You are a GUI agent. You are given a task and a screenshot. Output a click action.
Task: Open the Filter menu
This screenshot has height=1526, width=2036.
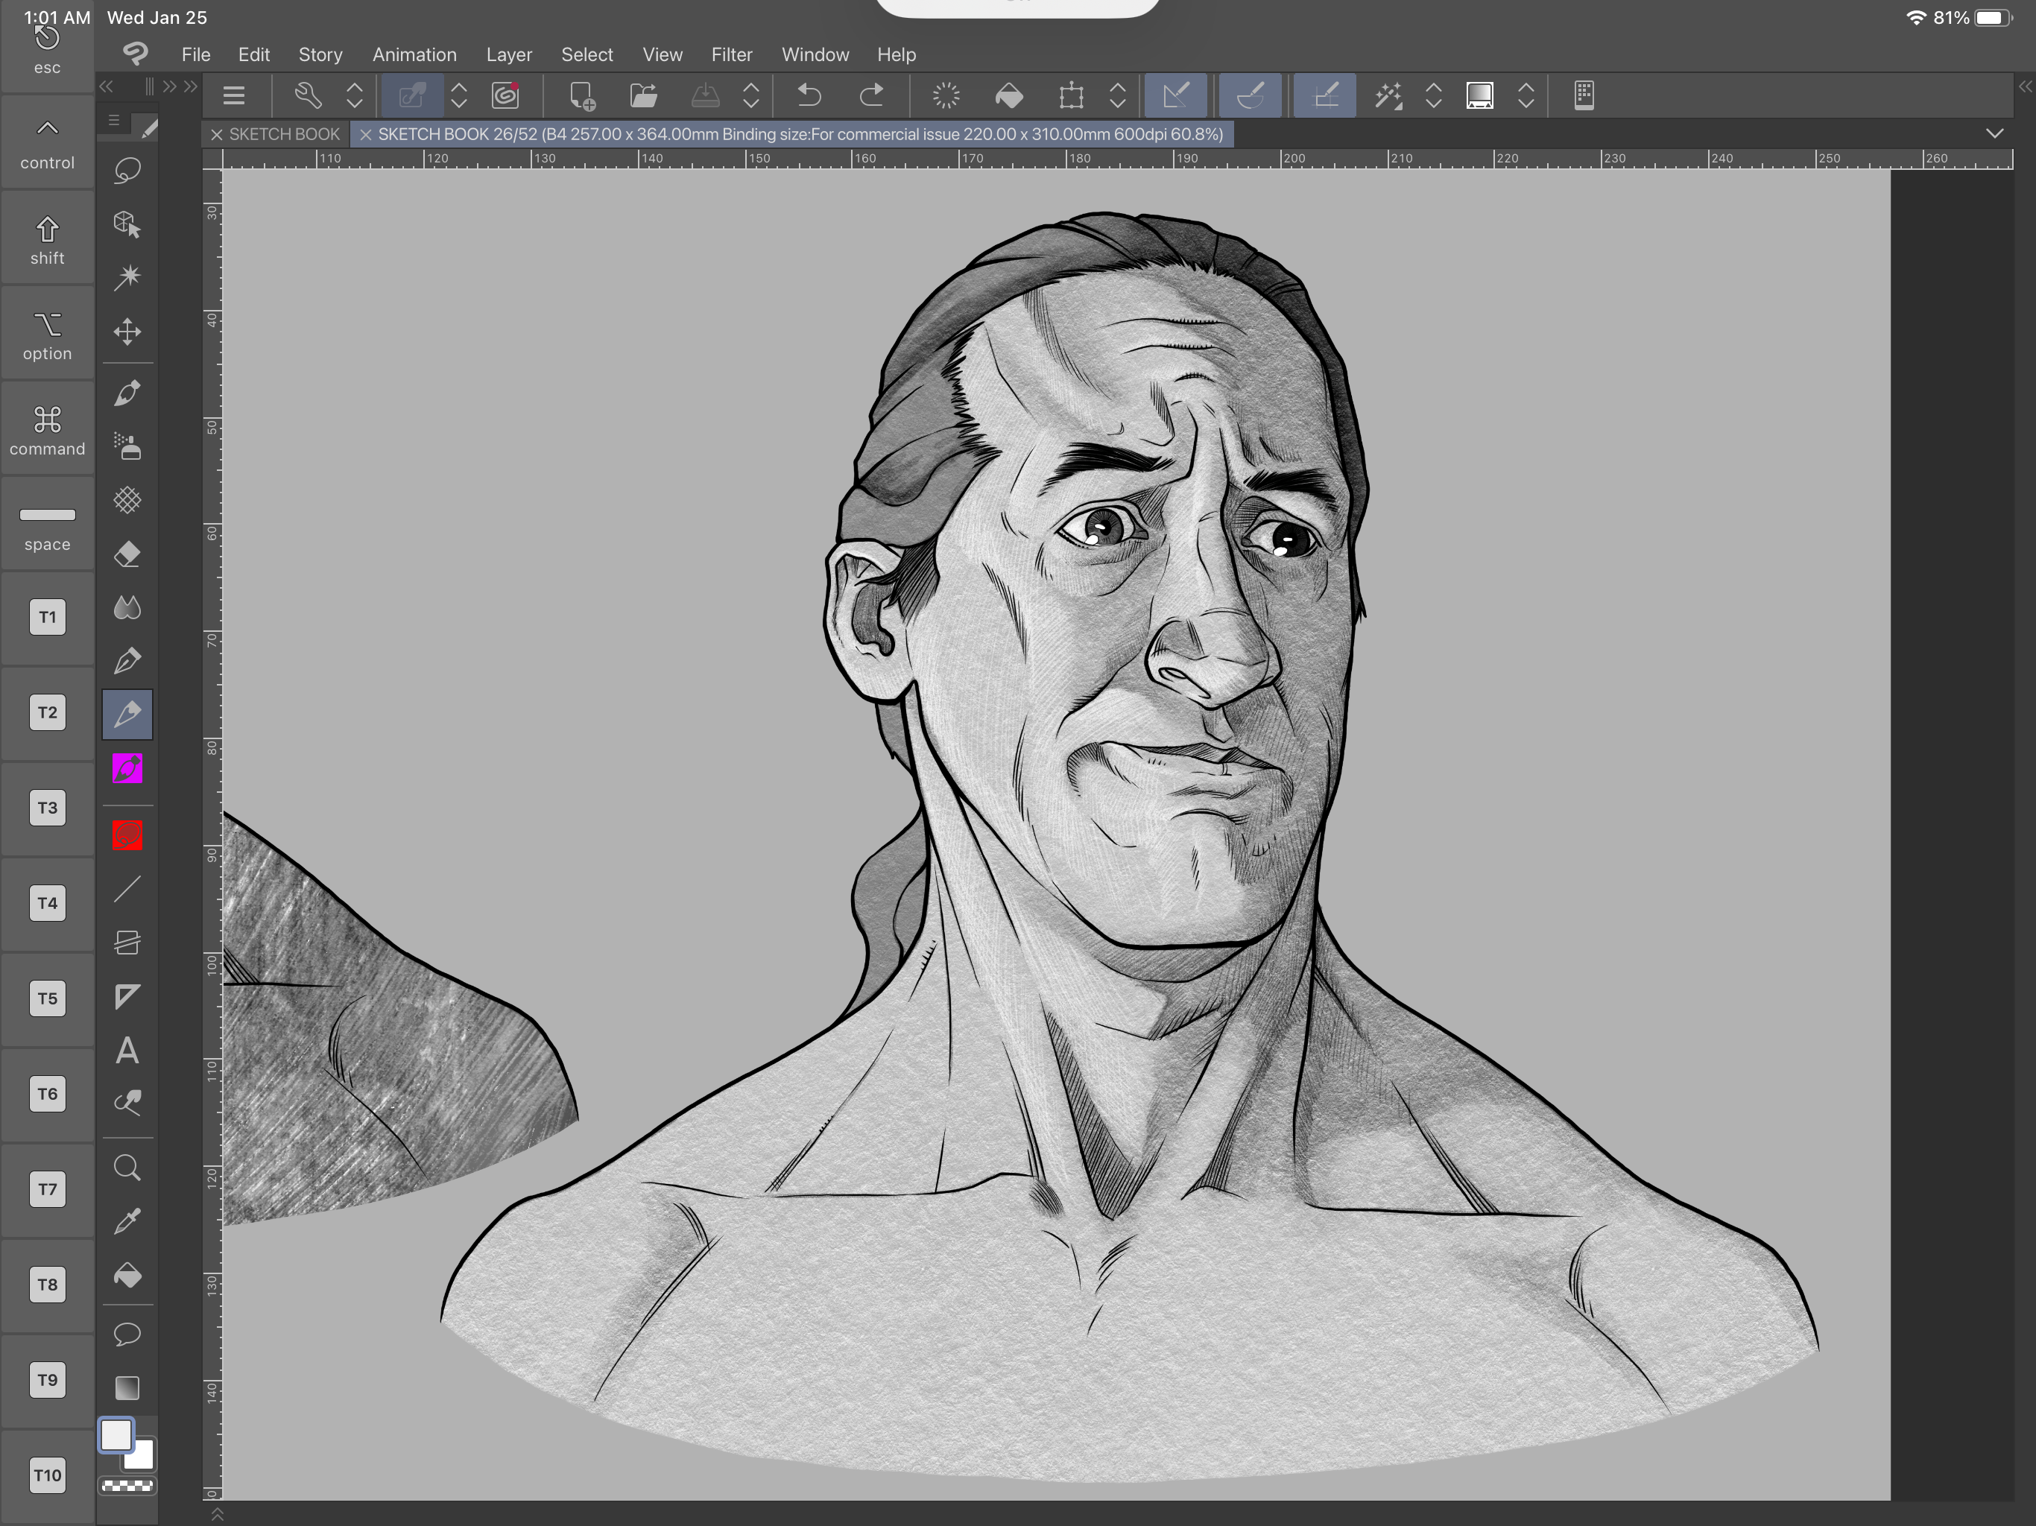732,55
